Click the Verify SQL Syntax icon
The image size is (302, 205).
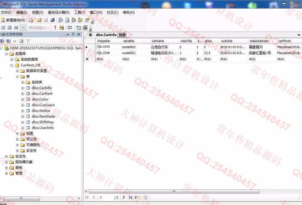click(x=62, y=28)
